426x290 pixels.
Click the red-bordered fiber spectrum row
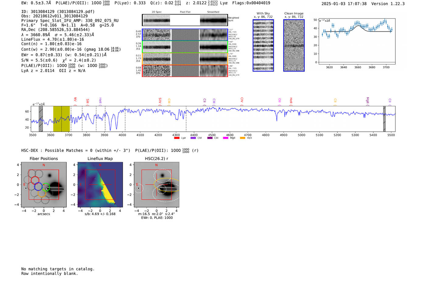[185, 71]
